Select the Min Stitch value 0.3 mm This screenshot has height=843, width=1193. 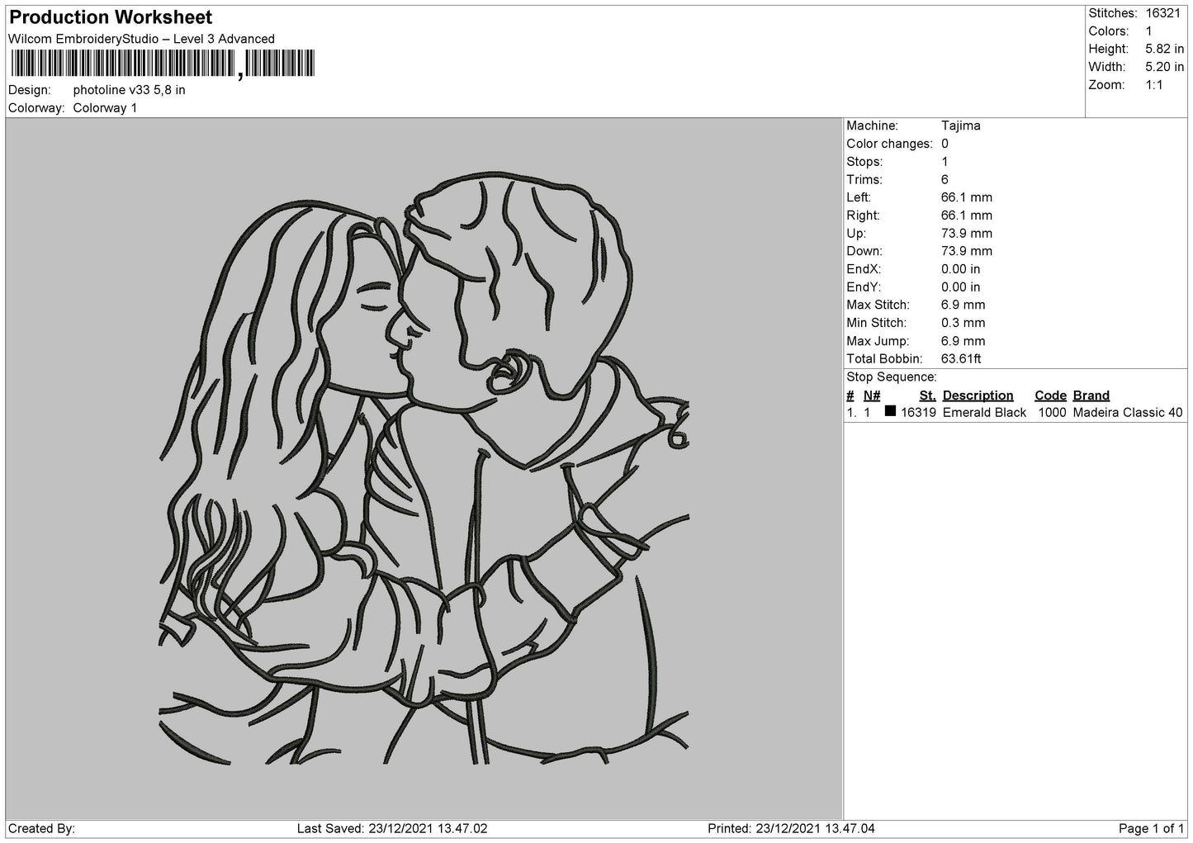pyautogui.click(x=963, y=323)
